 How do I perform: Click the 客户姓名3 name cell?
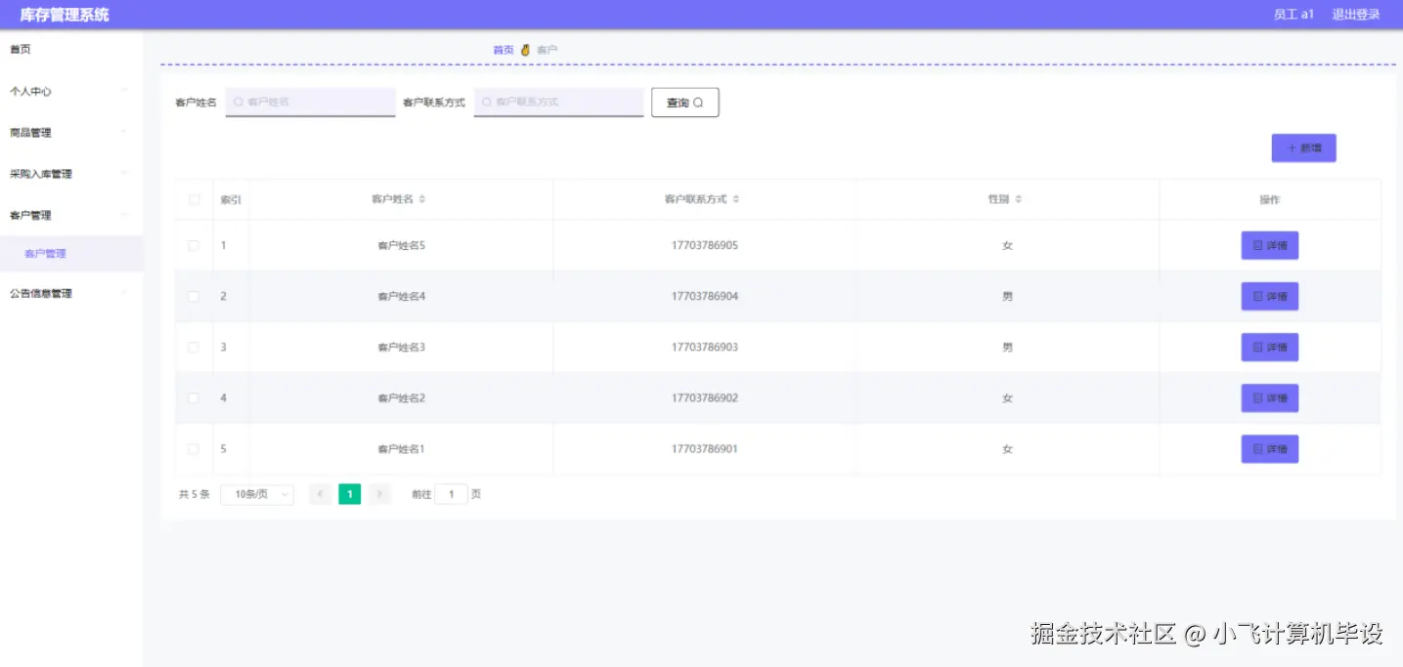pyautogui.click(x=401, y=348)
